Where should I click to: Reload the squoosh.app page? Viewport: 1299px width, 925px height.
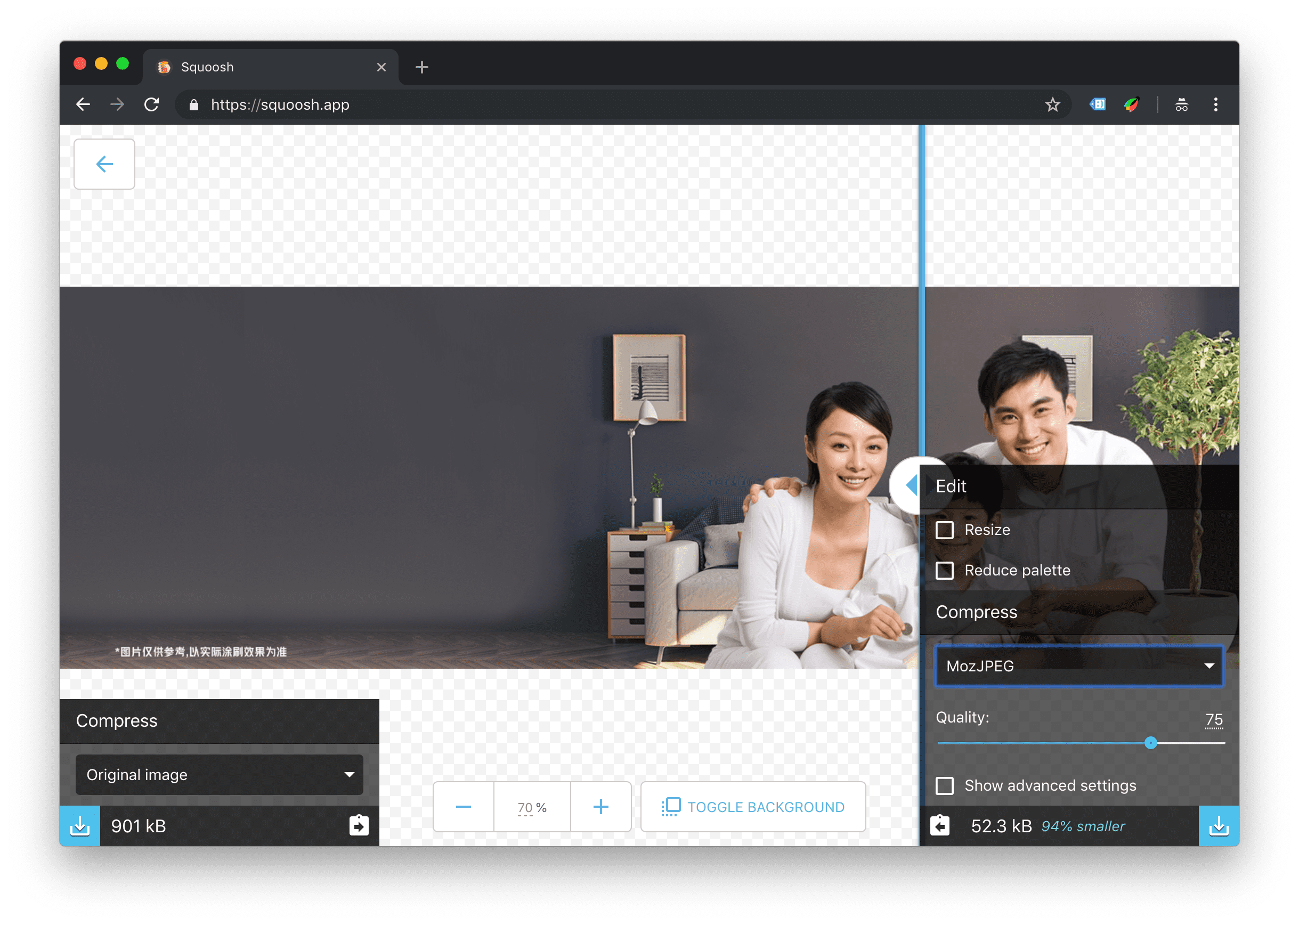[151, 105]
